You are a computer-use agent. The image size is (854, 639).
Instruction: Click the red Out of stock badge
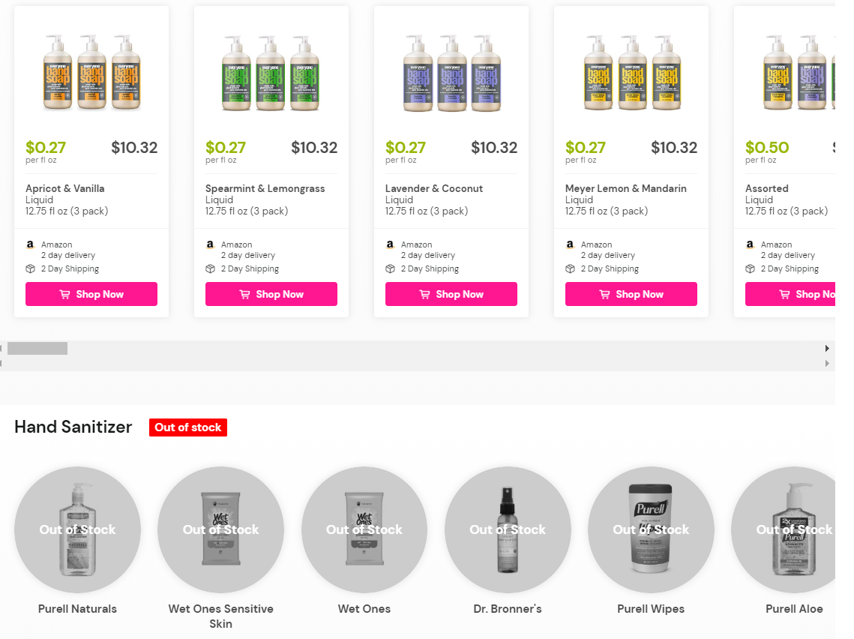[188, 427]
